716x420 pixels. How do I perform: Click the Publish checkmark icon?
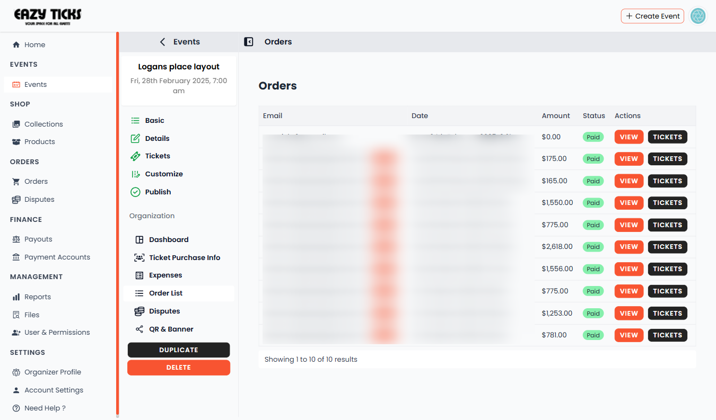pyautogui.click(x=136, y=192)
